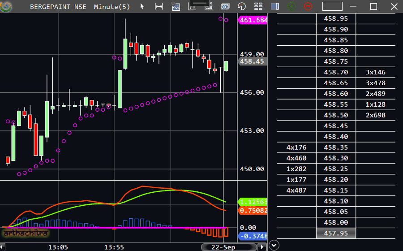Click the right scroll arrow on time axis

[x=262, y=247]
